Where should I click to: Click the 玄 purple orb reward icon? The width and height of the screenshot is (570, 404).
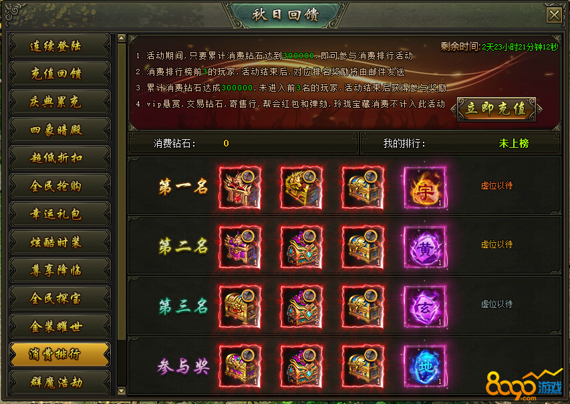424,307
